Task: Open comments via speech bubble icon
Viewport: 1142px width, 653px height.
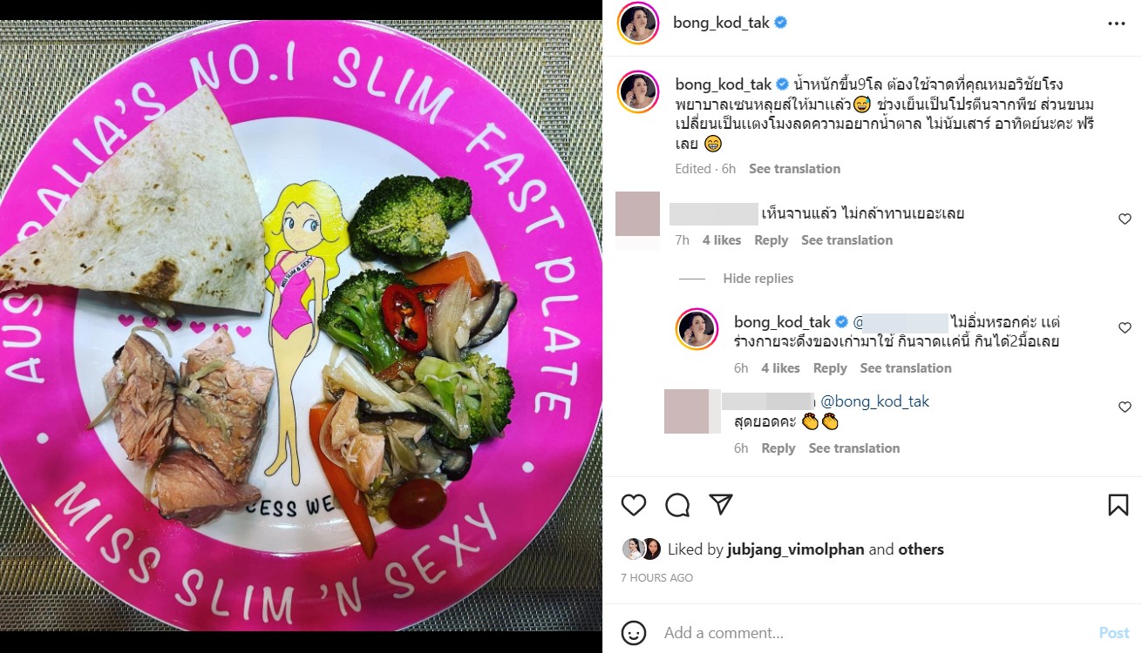Action: tap(677, 505)
